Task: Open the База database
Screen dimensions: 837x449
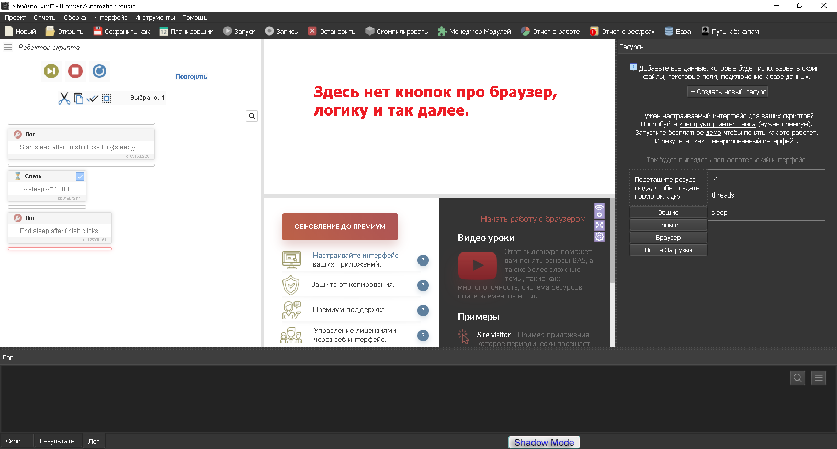Action: click(x=678, y=31)
